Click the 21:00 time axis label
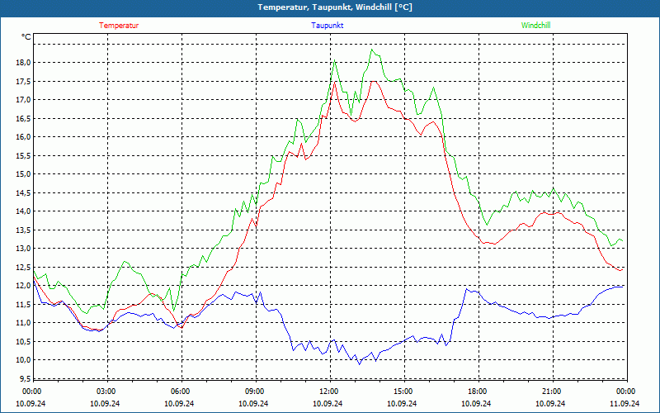This screenshot has width=660, height=413. click(x=551, y=392)
